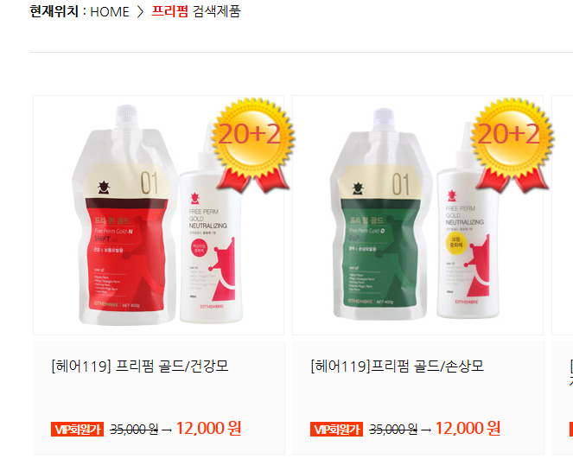Click the 현재위치 label in breadcrumb

(54, 12)
